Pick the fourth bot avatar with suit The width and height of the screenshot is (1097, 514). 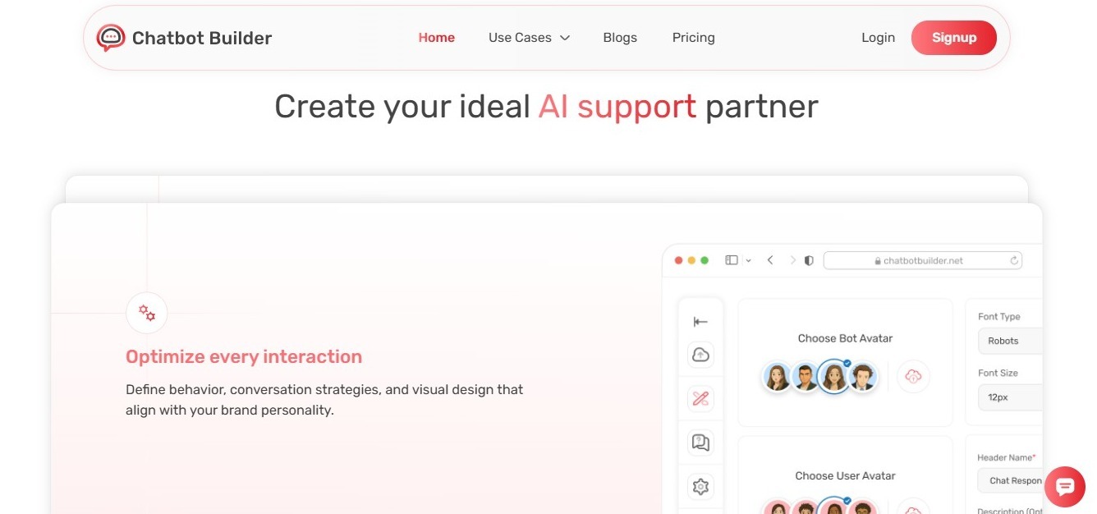coord(862,377)
